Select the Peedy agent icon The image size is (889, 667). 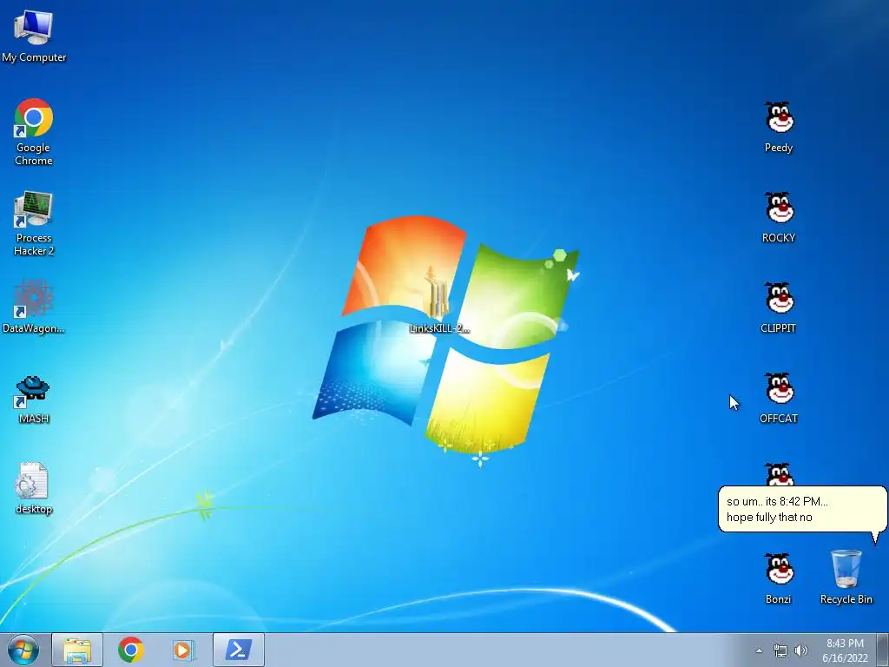pyautogui.click(x=779, y=127)
